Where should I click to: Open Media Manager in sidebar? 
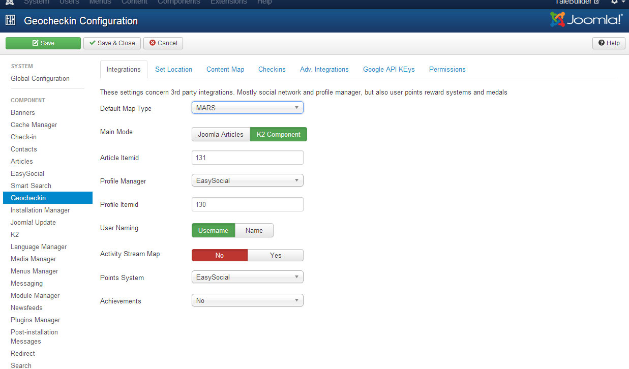tap(34, 259)
